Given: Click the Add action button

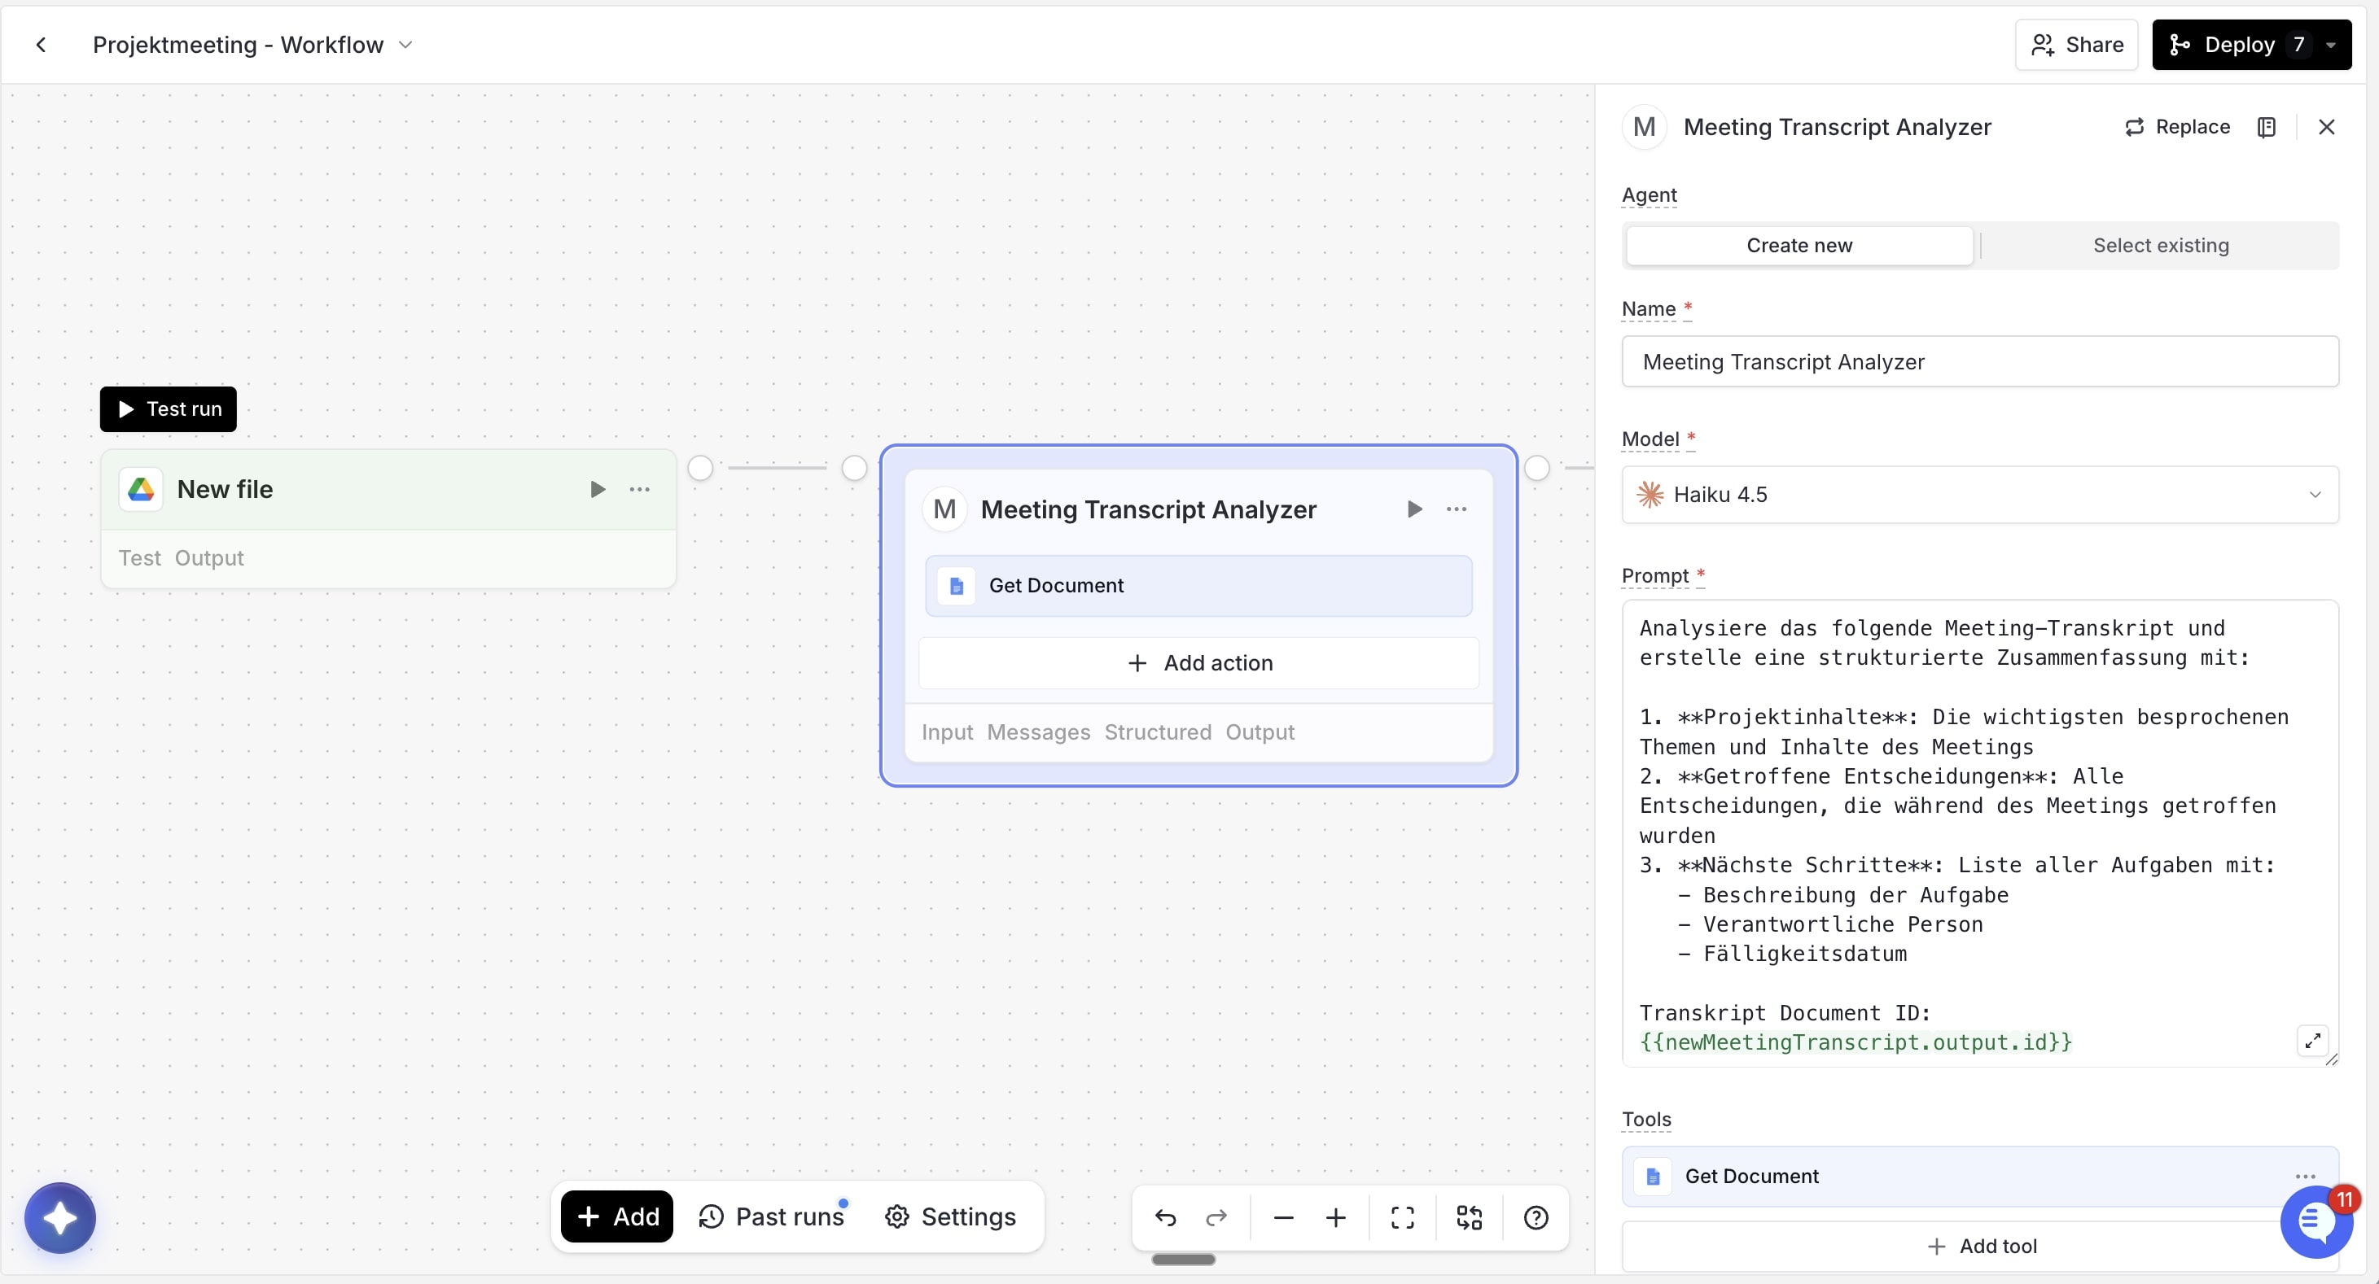Looking at the screenshot, I should (x=1198, y=663).
